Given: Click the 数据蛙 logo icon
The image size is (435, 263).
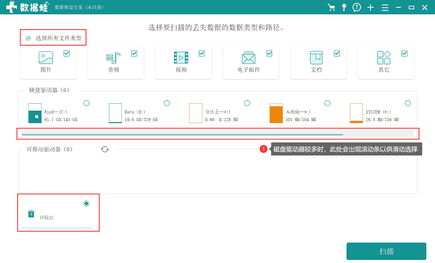Looking at the screenshot, I should click(x=12, y=7).
